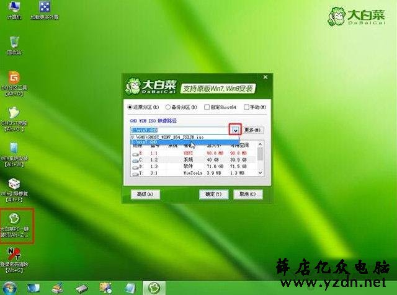The image size is (397, 295).
Task: Open the load more peripherals desktop icon
Action: tap(45, 10)
